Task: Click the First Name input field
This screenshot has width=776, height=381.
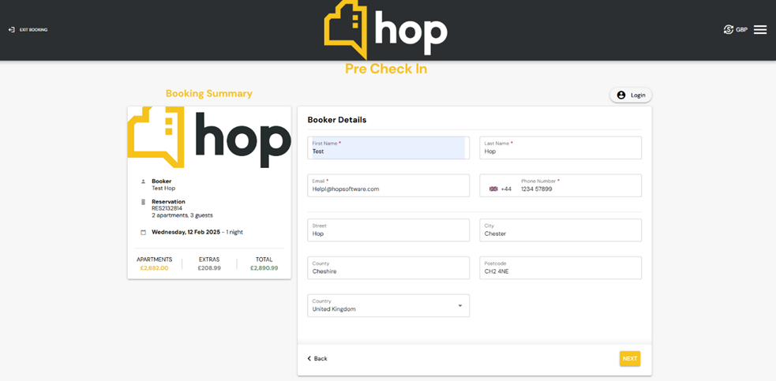Action: (388, 148)
